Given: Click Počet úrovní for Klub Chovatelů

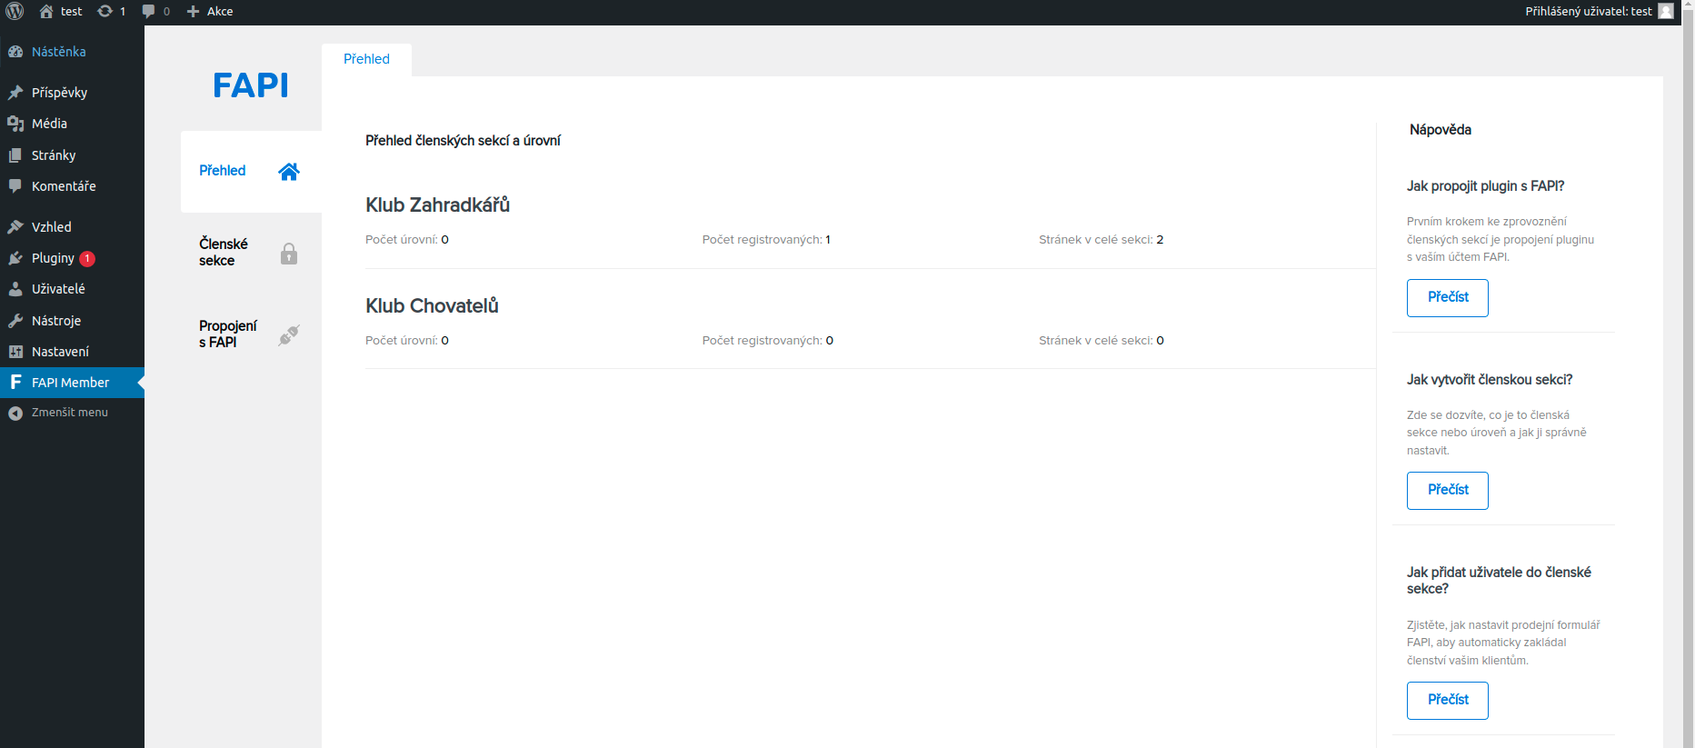Looking at the screenshot, I should coord(407,341).
